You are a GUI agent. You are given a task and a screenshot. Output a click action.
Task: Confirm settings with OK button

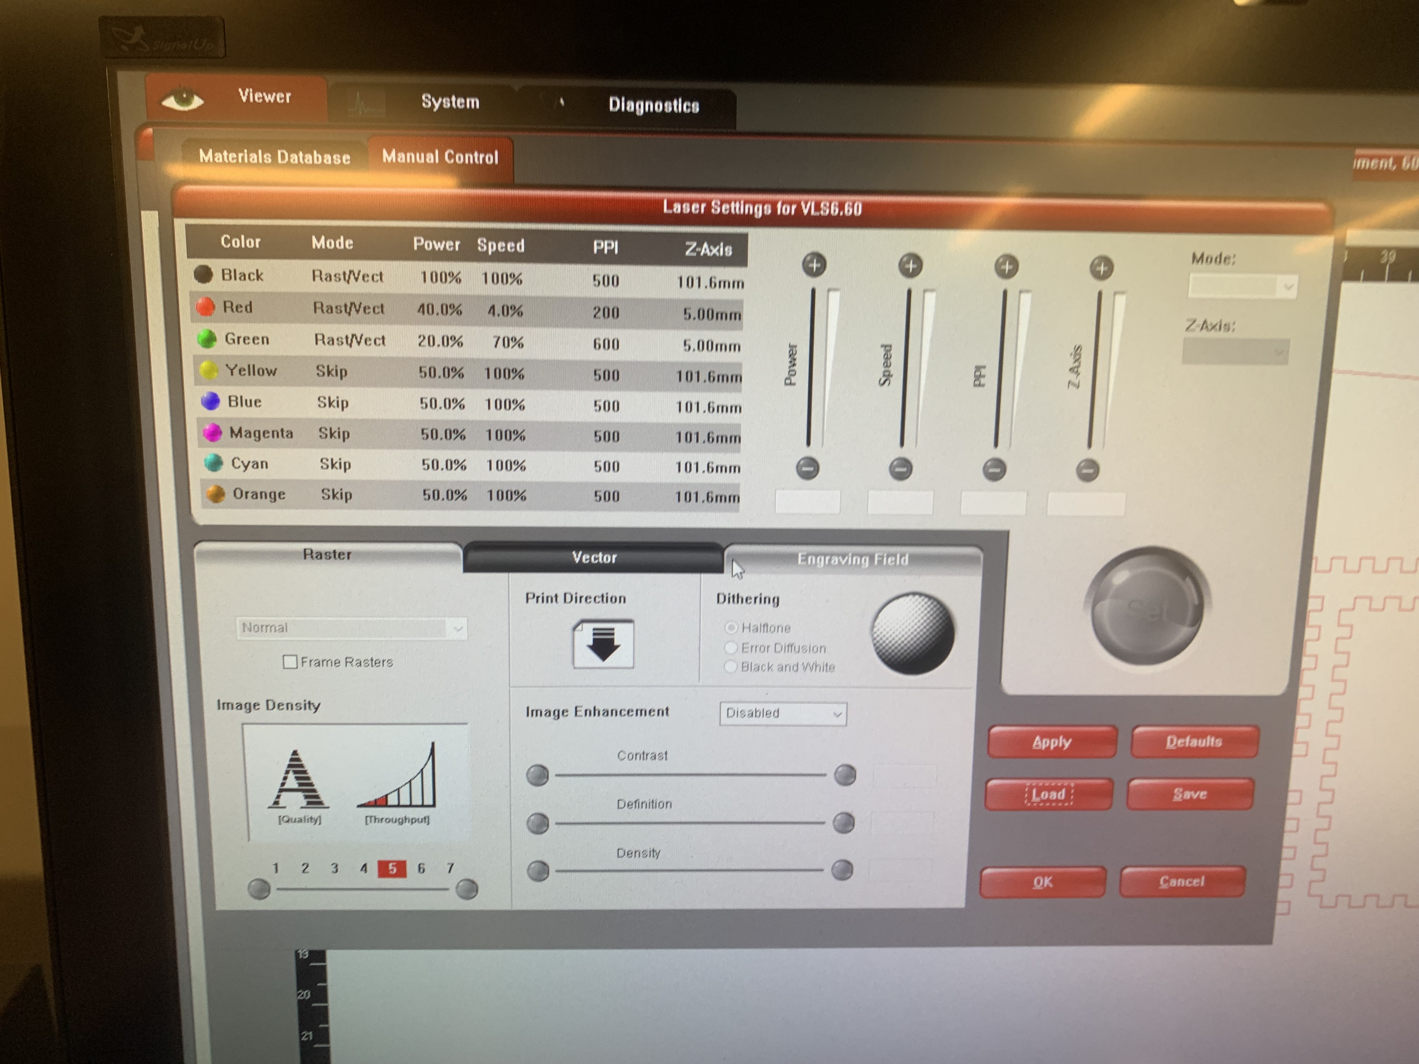tap(1043, 882)
